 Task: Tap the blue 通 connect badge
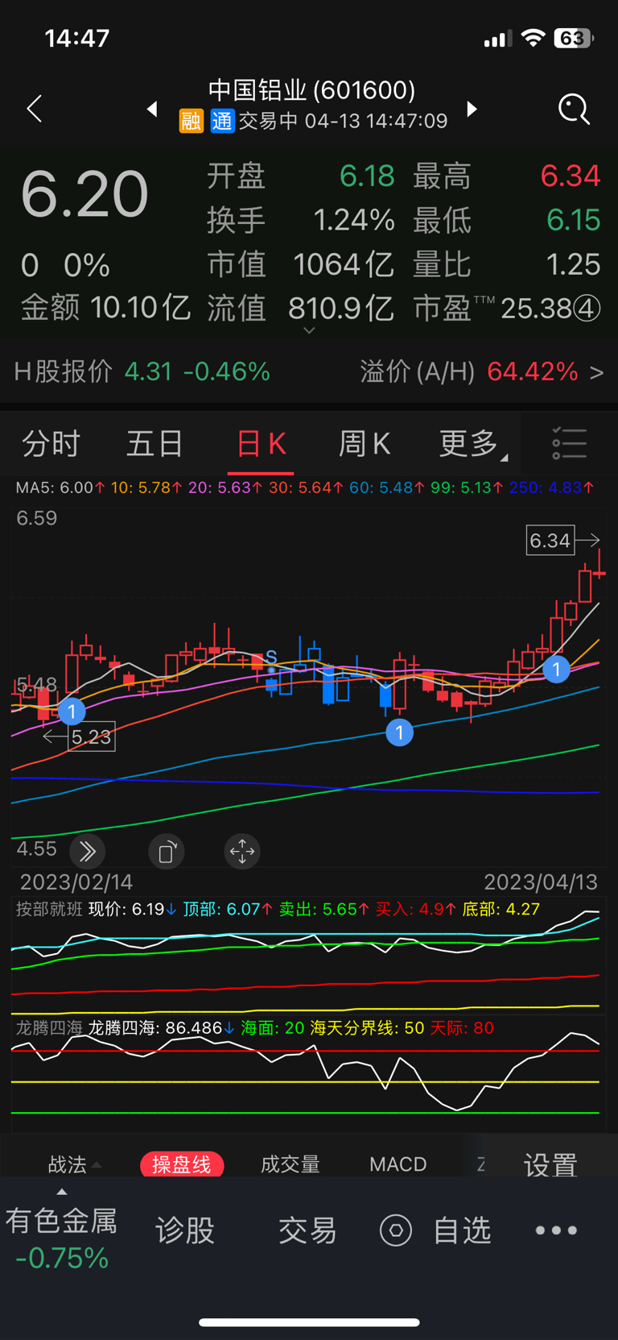pyautogui.click(x=222, y=121)
